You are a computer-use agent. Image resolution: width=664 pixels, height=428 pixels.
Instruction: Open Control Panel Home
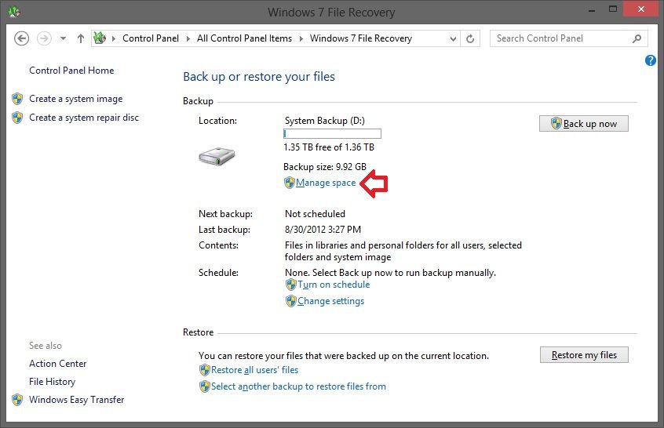pos(71,71)
